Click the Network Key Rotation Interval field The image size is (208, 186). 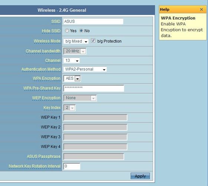coord(72,166)
